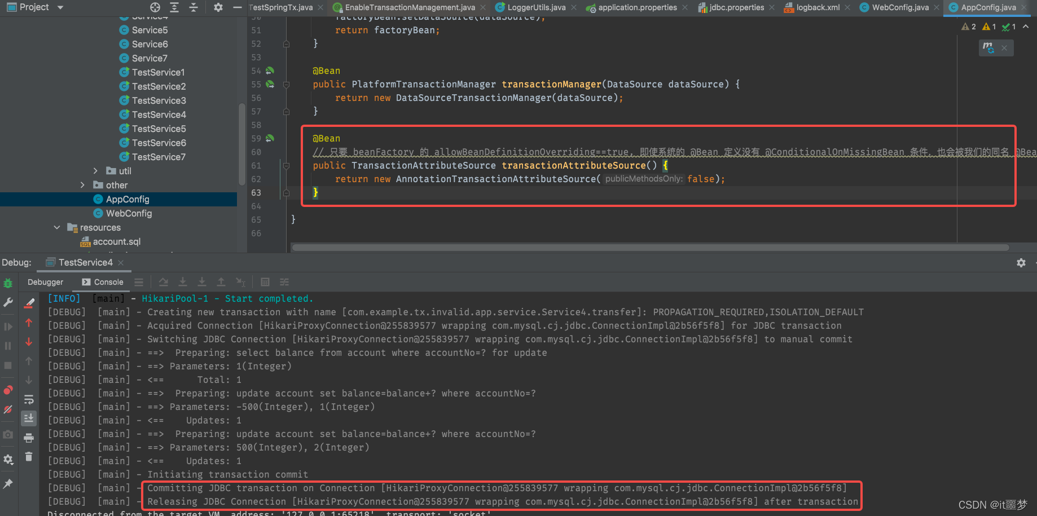Open TestService4 in project tree
Screen dimensions: 1037x516
click(x=152, y=114)
